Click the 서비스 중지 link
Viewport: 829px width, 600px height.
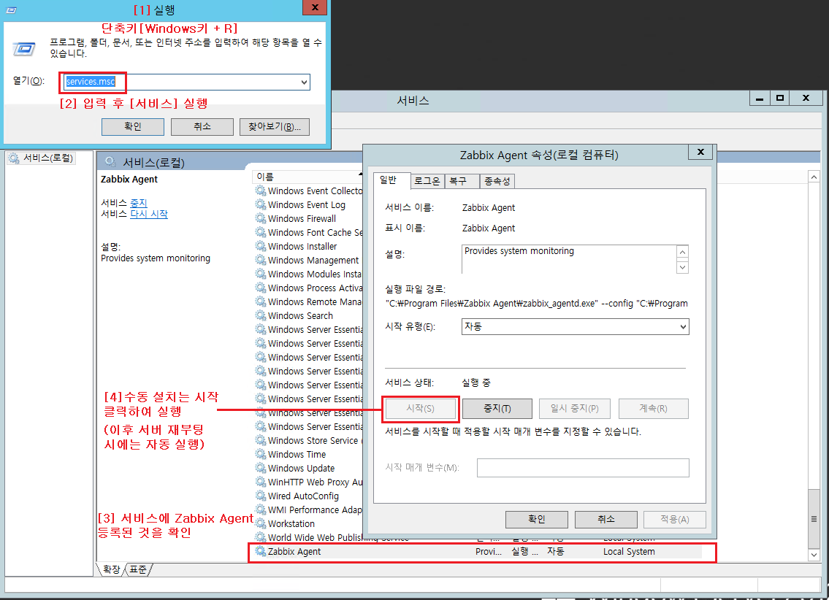tap(139, 203)
